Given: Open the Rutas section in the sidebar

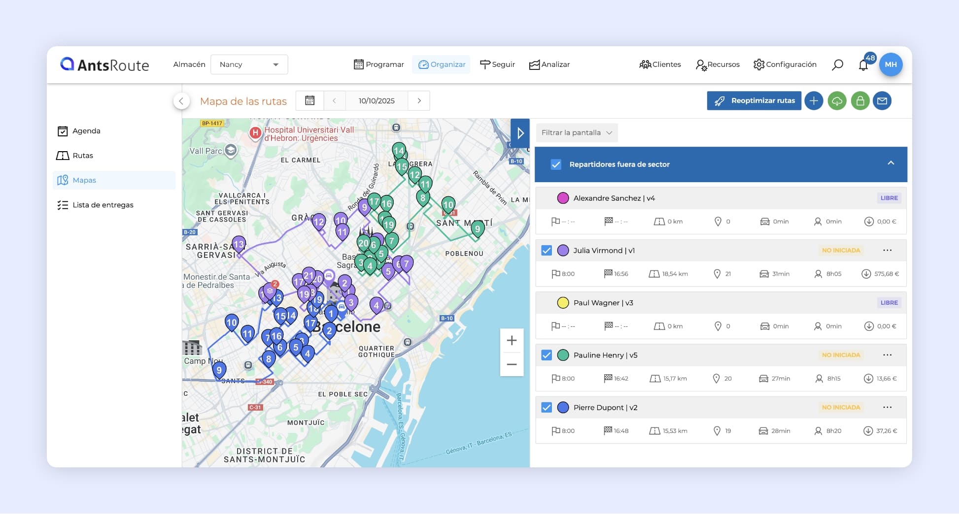Looking at the screenshot, I should point(83,156).
